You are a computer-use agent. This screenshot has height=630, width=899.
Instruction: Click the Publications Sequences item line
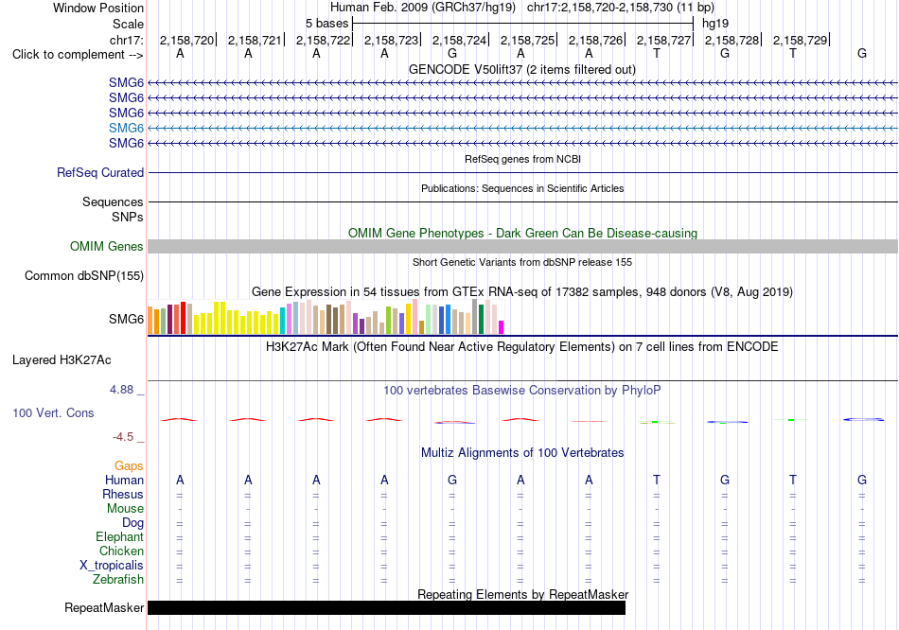522,201
